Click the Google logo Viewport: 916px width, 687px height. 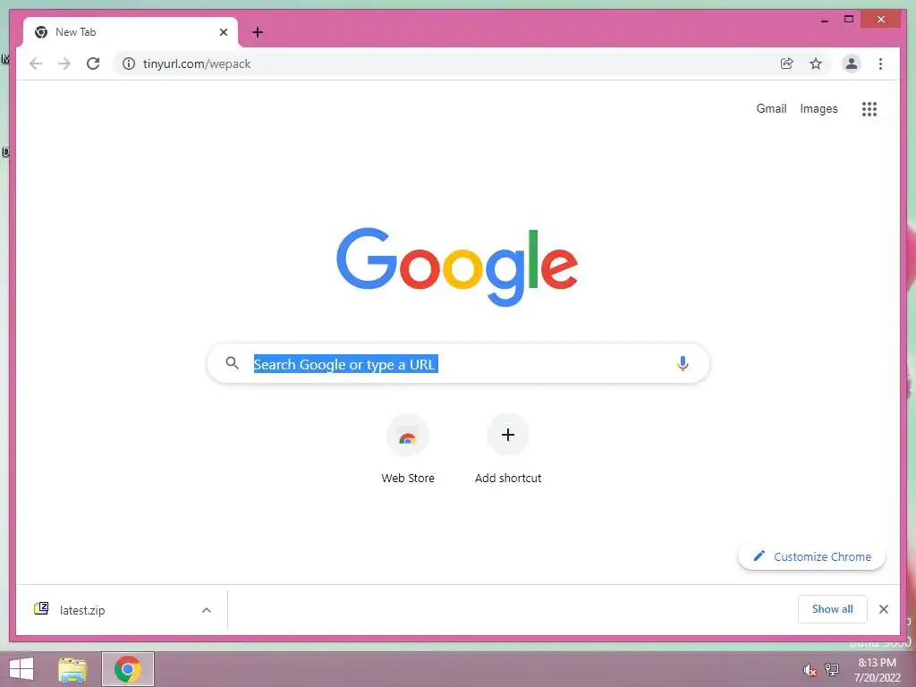(457, 267)
